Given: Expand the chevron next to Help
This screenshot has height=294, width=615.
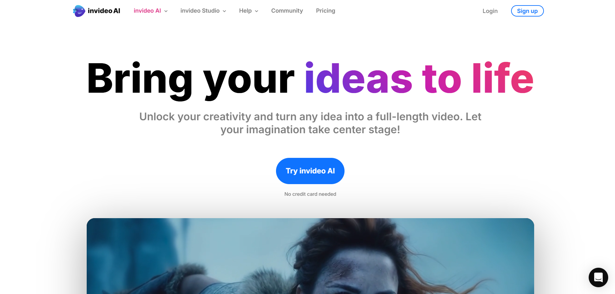Looking at the screenshot, I should point(257,11).
